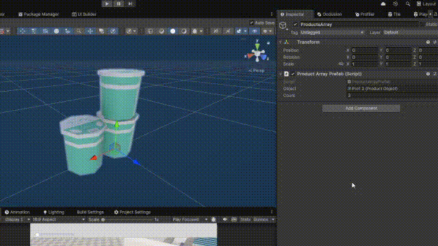Toggle ProductsArray active checkbox
The height and width of the screenshot is (246, 438).
(295, 25)
